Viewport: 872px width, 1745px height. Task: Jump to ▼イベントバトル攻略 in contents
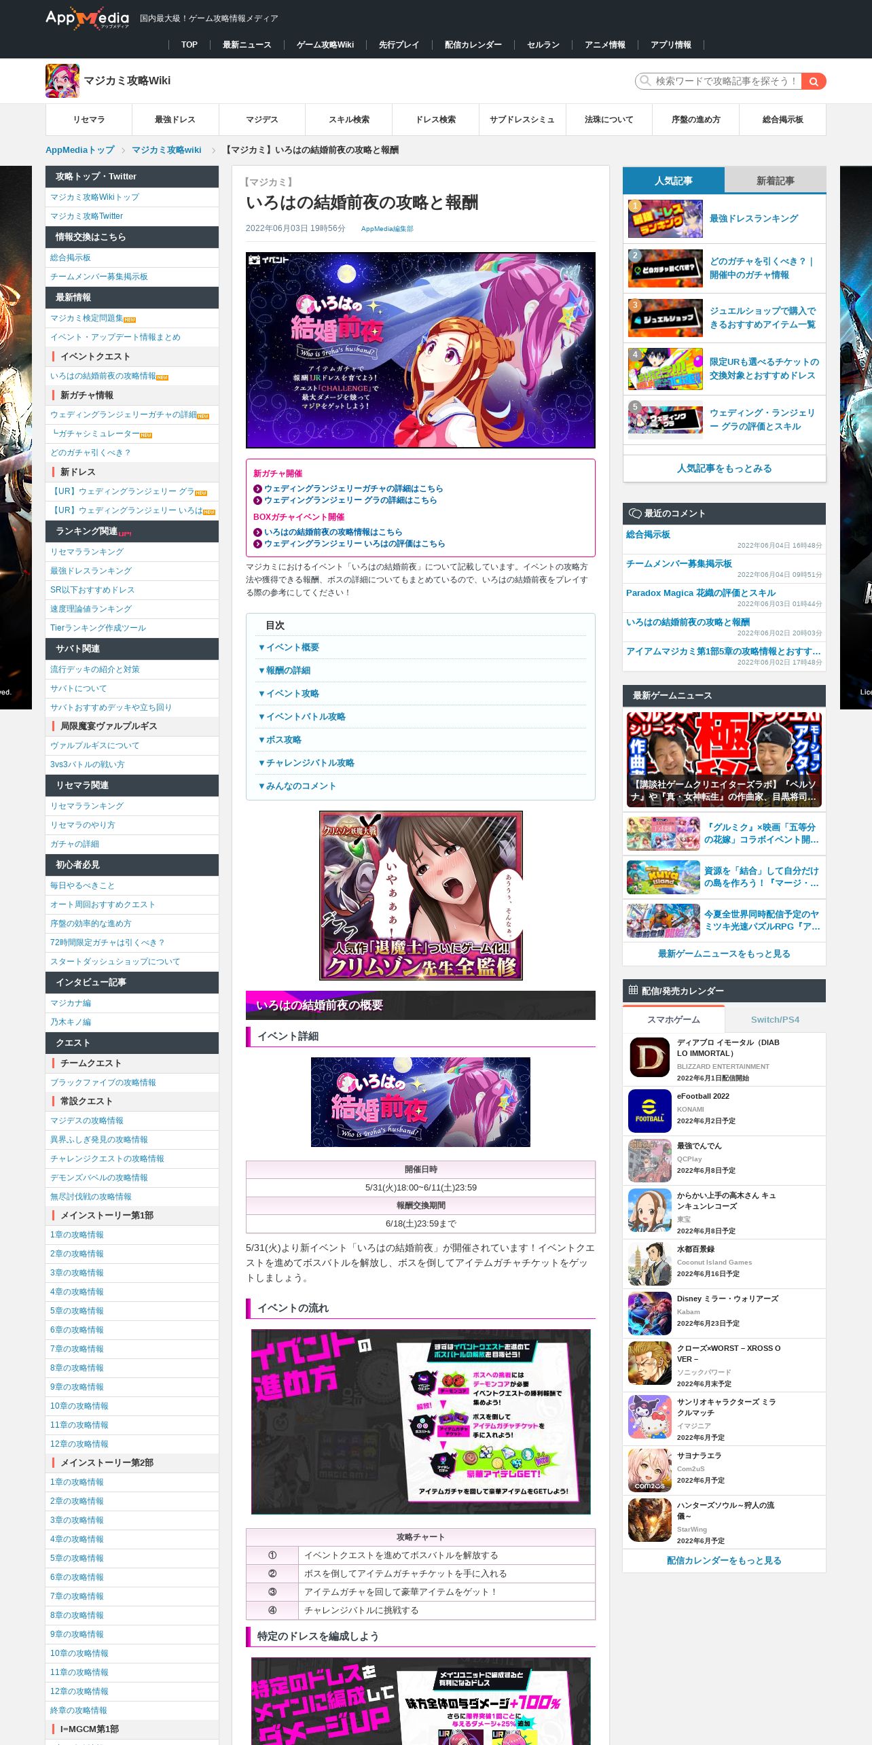click(x=302, y=717)
